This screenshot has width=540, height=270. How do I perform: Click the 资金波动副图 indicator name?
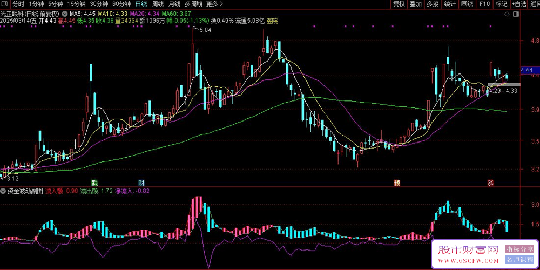[24, 191]
